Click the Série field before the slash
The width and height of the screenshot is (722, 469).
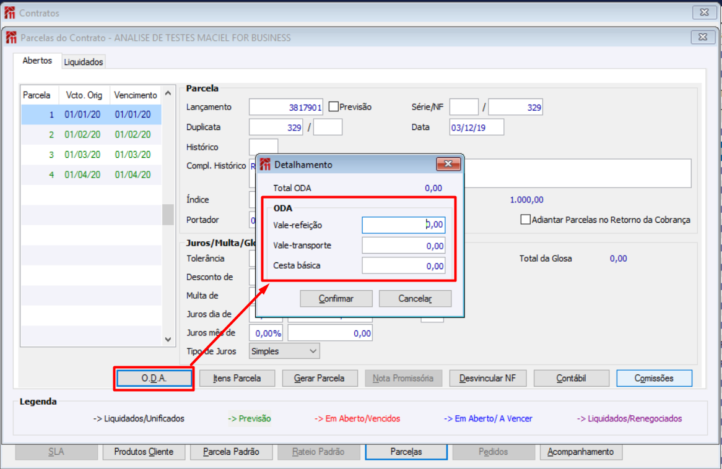point(464,107)
